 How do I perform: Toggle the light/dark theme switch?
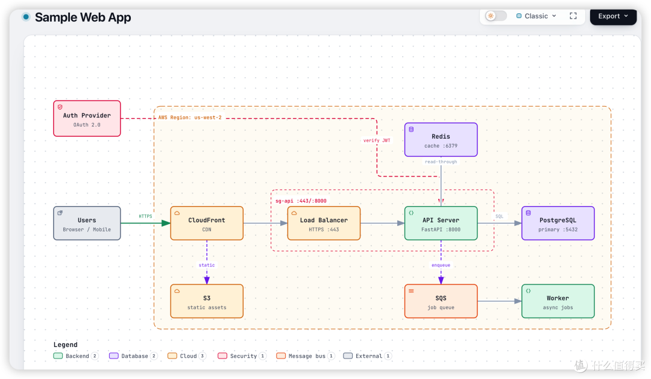coord(496,16)
